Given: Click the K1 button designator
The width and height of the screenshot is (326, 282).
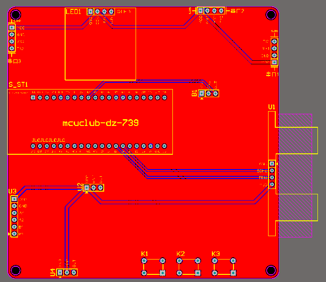Looking at the screenshot, I should (145, 254).
